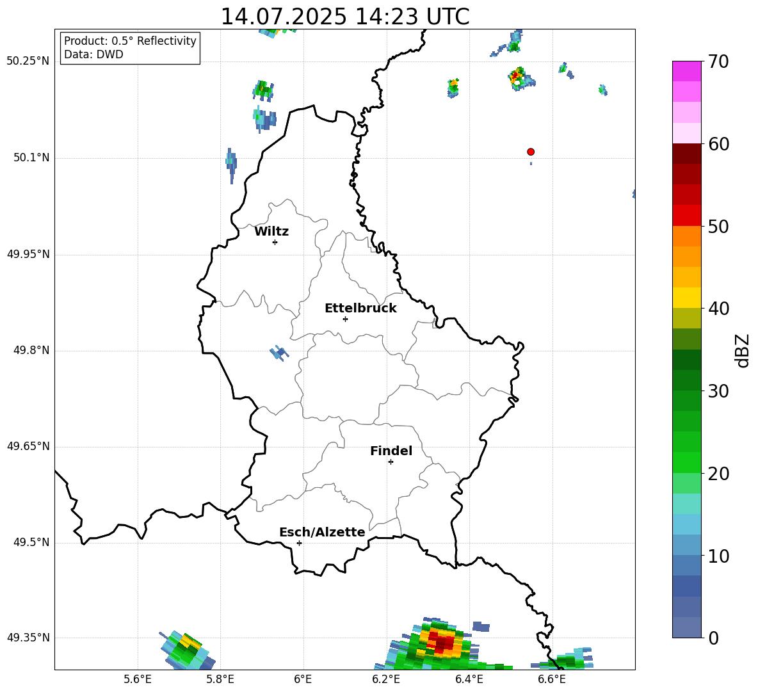Image resolution: width=758 pixels, height=692 pixels.
Task: Click the red storm core south of Luxembourg
Action: point(442,643)
